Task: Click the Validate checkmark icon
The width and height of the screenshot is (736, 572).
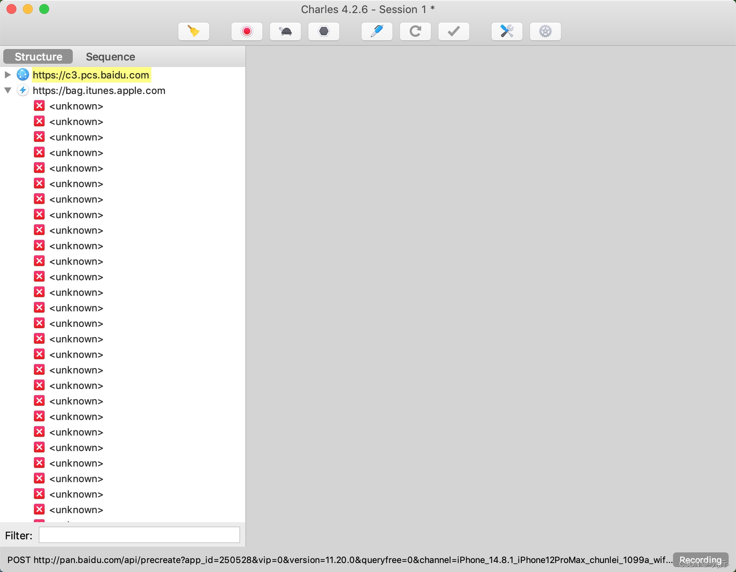Action: [454, 31]
